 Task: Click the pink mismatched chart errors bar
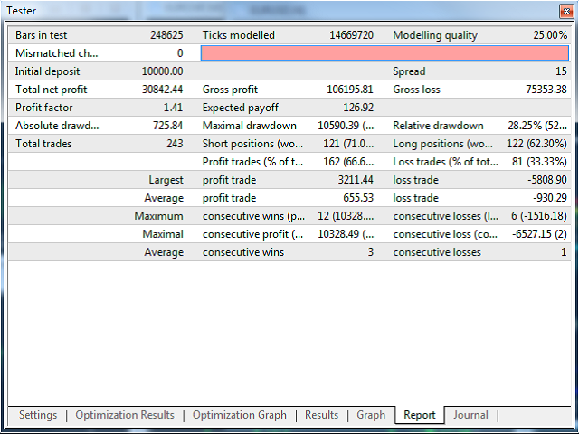(x=384, y=53)
